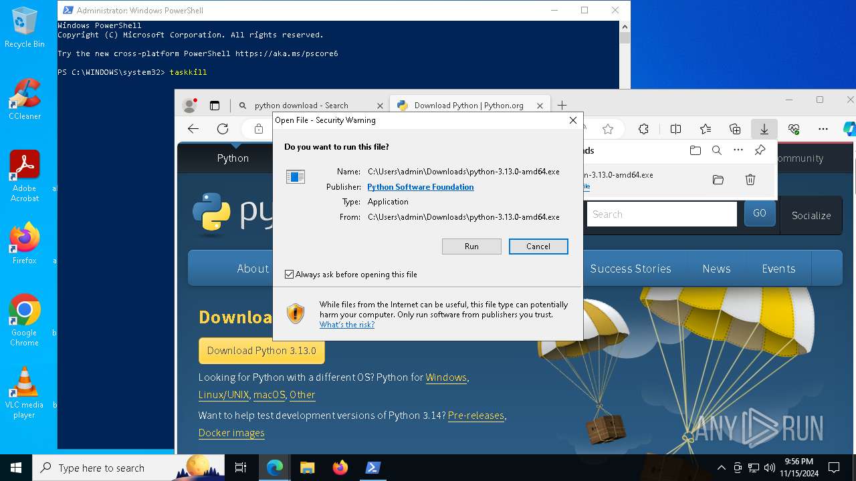Open Firefox desktop shortcut

click(x=25, y=243)
